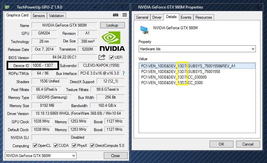Image resolution: width=267 pixels, height=163 pixels.
Task: Toggle the CUDA checkbox
Action: pos(56,146)
